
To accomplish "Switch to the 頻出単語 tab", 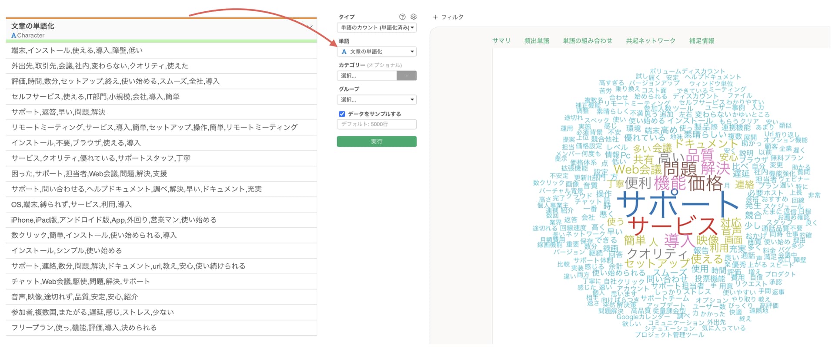I will point(537,41).
